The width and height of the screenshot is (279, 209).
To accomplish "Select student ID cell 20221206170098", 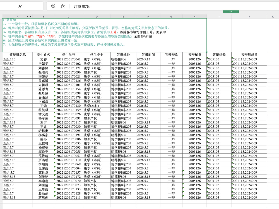I will click(69, 93).
